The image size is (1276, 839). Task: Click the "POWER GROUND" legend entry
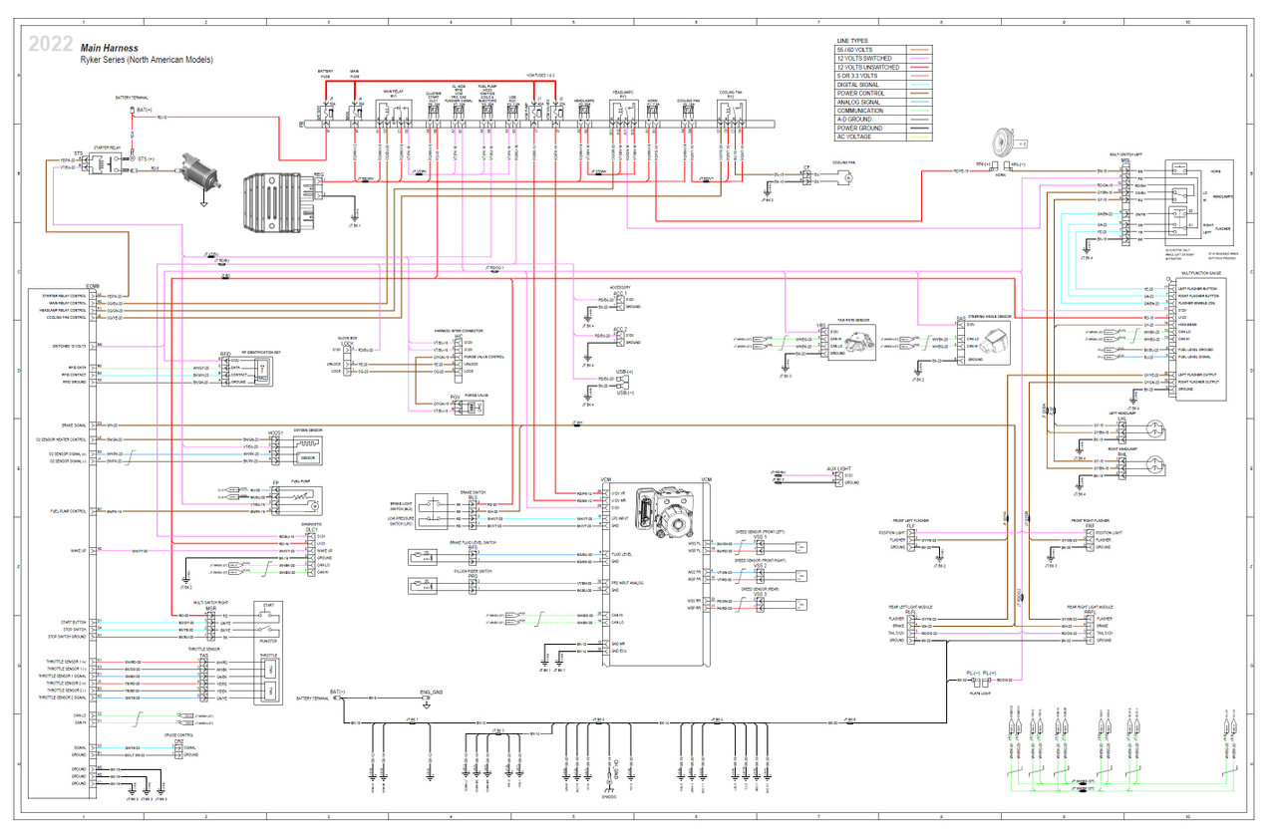(858, 128)
